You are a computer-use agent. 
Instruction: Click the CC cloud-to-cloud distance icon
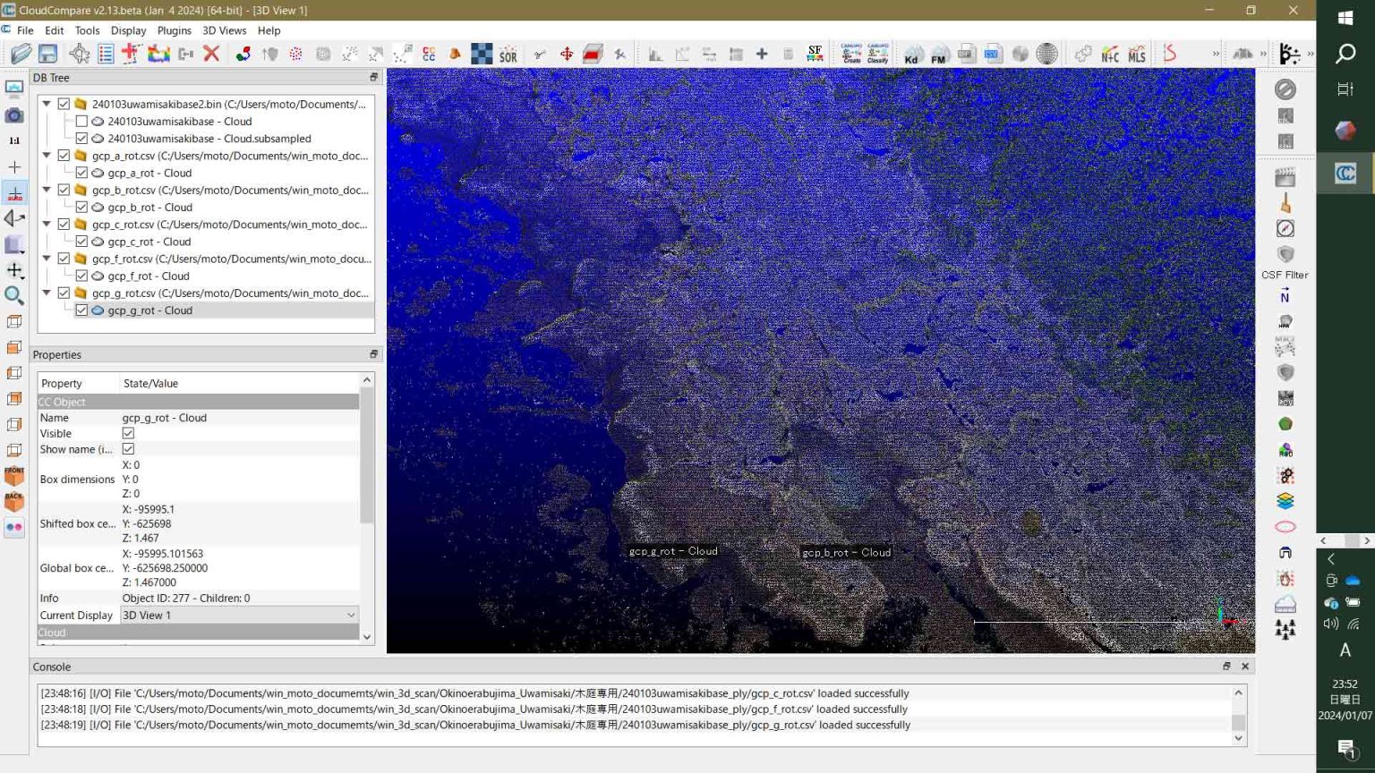[429, 54]
